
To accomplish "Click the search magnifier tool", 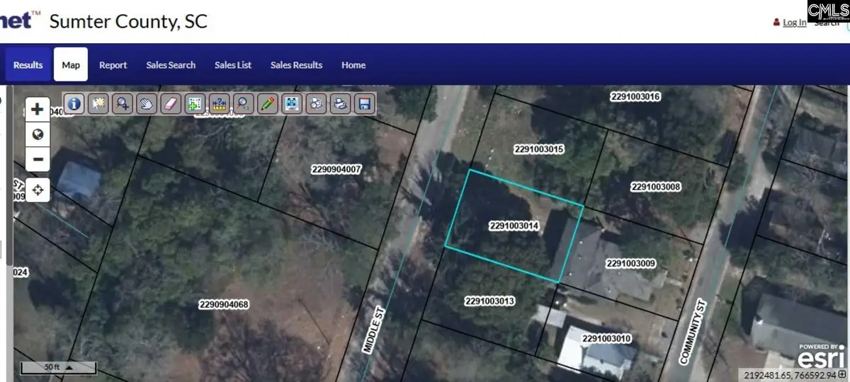I will [x=243, y=104].
